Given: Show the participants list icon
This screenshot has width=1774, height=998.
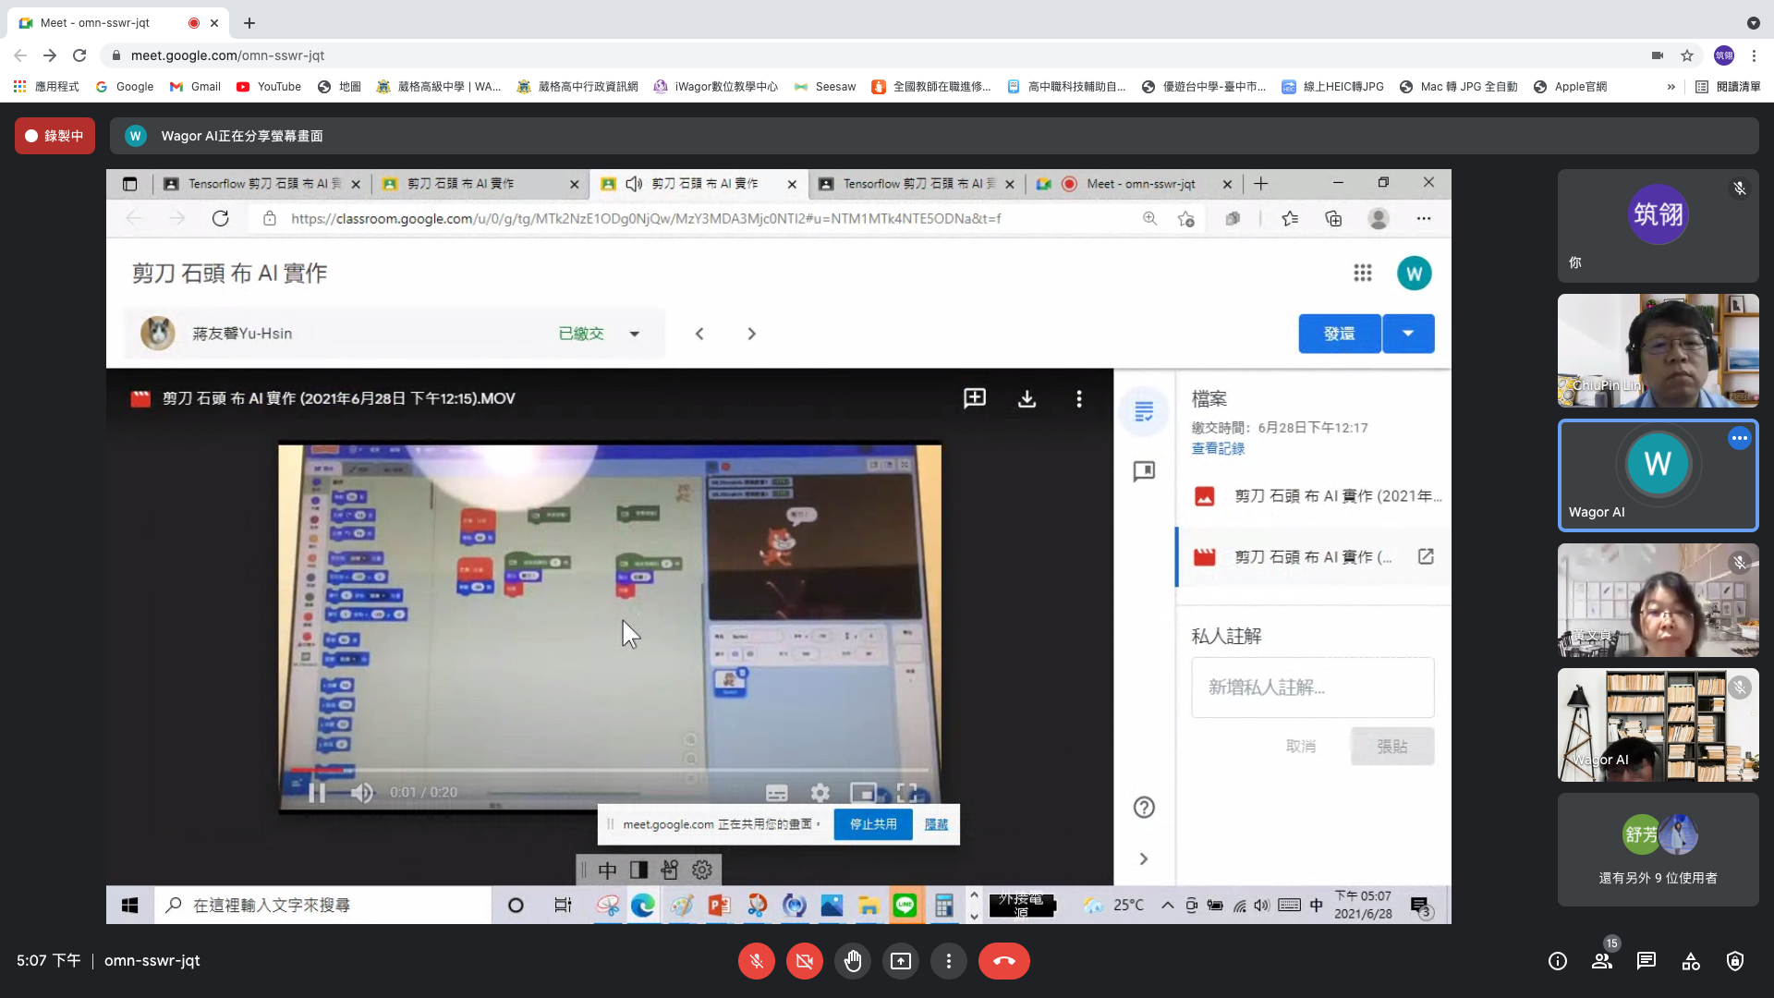Looking at the screenshot, I should pyautogui.click(x=1602, y=961).
